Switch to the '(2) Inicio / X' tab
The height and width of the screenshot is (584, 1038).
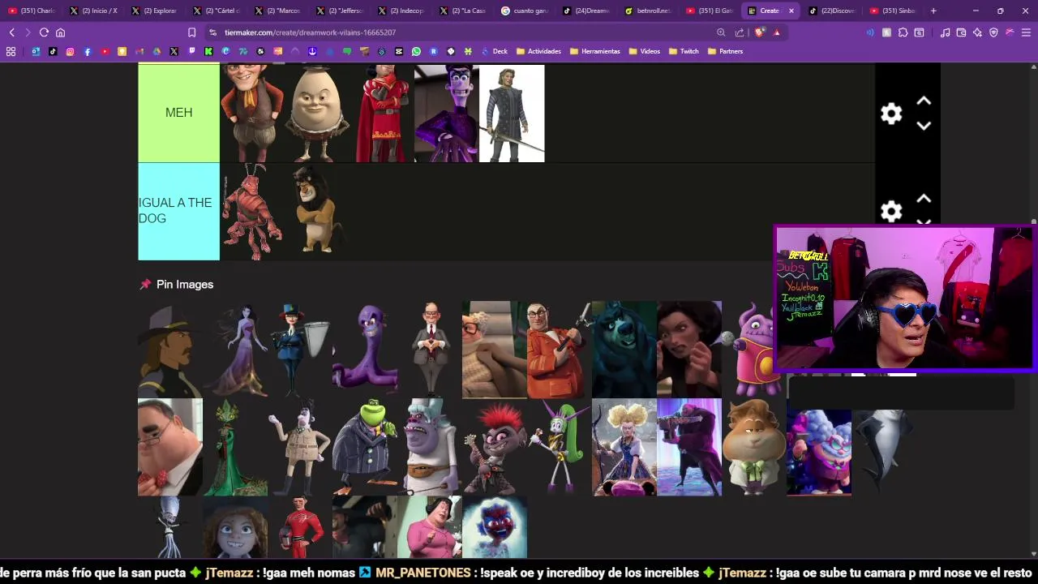[x=92, y=11]
